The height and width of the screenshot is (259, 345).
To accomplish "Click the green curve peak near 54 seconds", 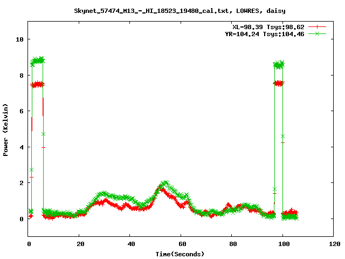I will pos(165,183).
